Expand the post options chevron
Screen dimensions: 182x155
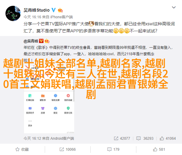pyautogui.click(x=174, y=7)
